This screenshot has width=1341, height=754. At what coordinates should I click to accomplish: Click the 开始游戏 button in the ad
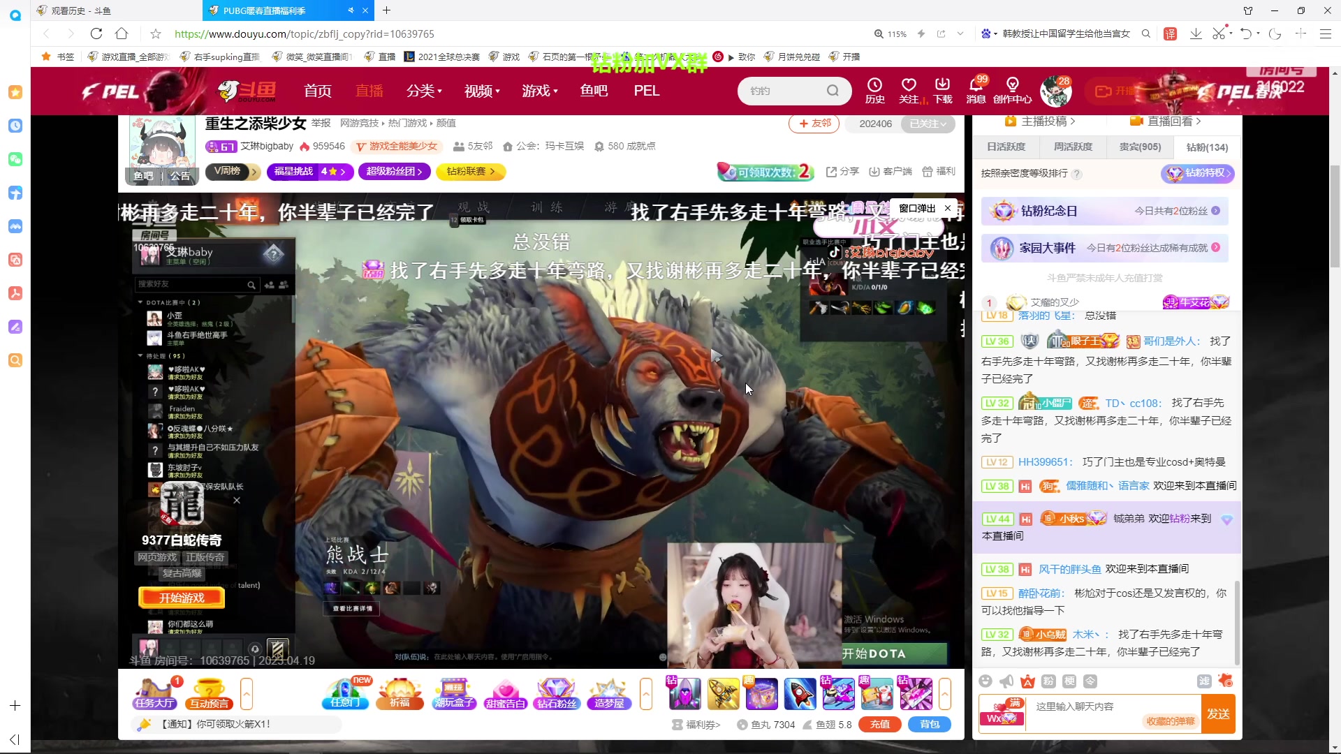click(x=182, y=598)
